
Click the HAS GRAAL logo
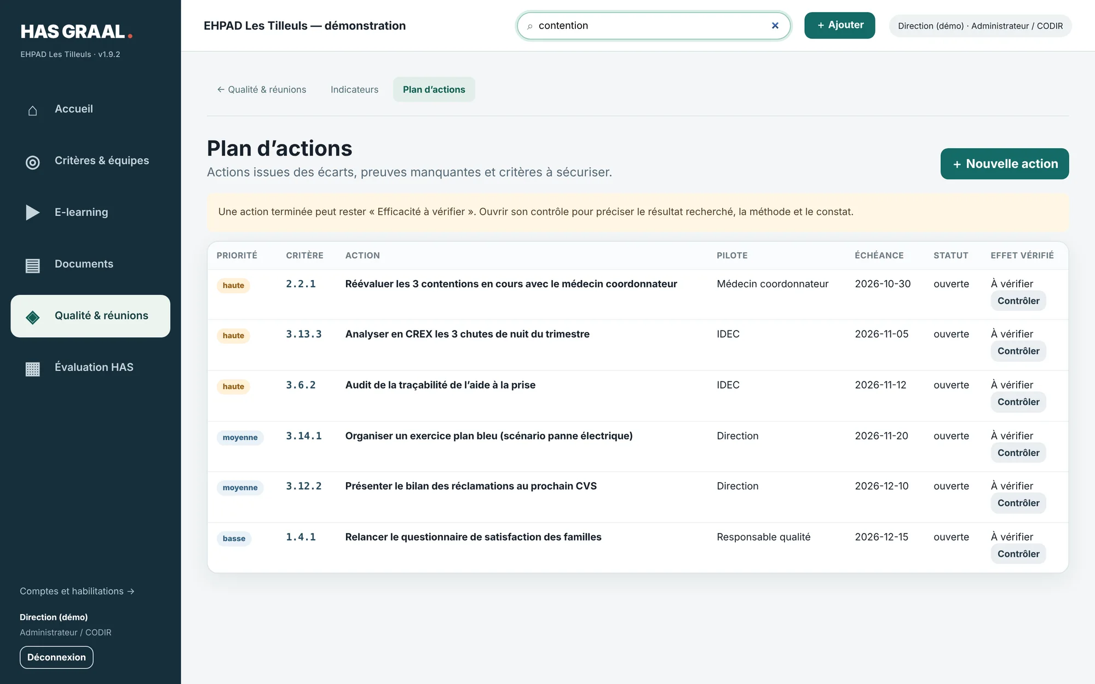[x=77, y=32]
